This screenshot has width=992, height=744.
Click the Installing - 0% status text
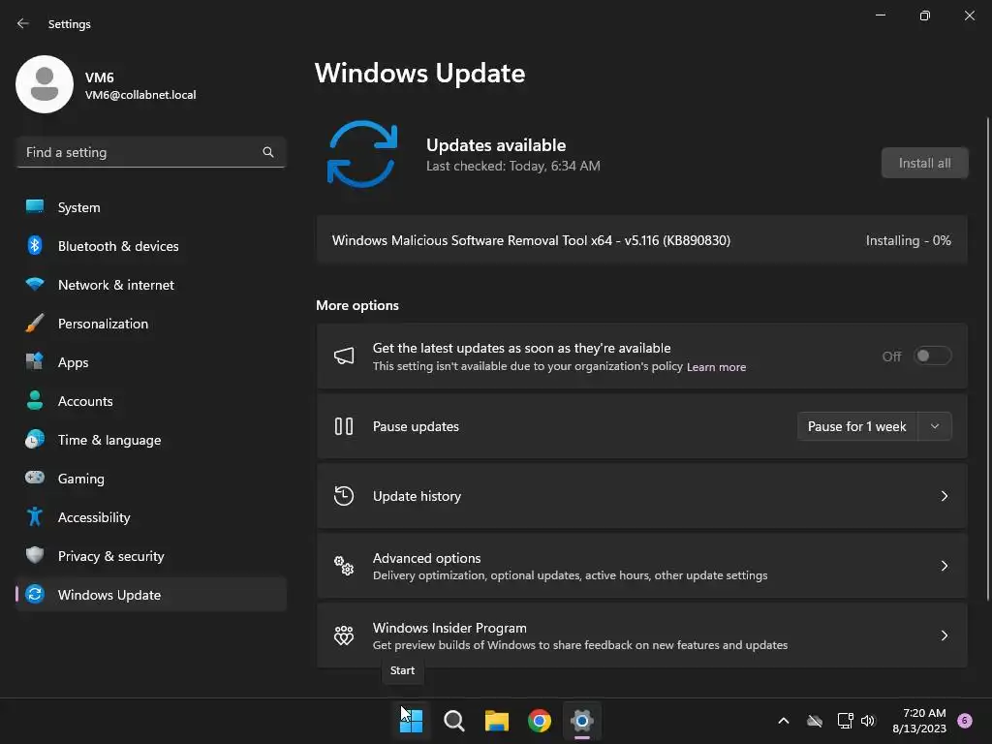coord(909,240)
